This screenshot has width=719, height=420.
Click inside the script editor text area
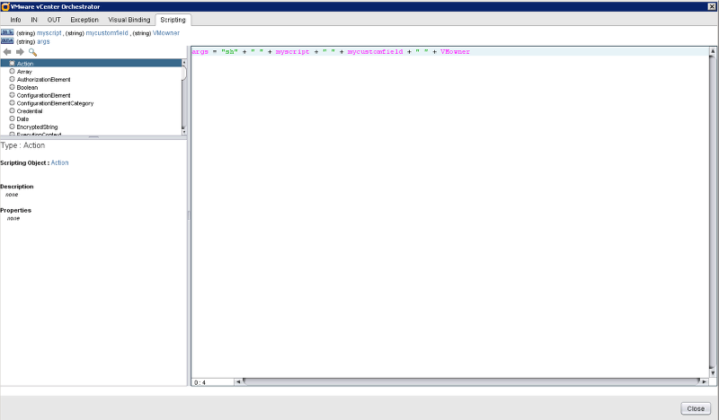[x=449, y=215]
